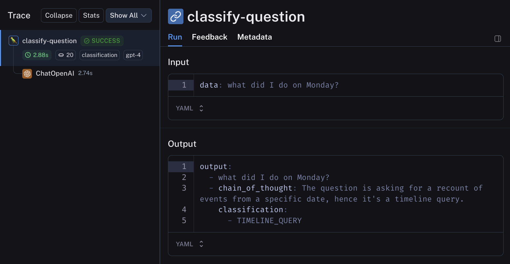The height and width of the screenshot is (264, 510).
Task: Click the blue chain link icon
Action: pos(176,16)
